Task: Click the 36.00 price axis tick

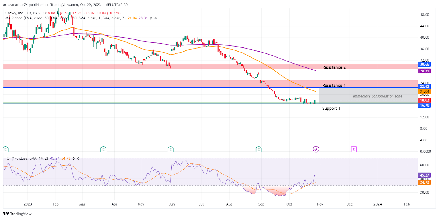Action: (424, 49)
